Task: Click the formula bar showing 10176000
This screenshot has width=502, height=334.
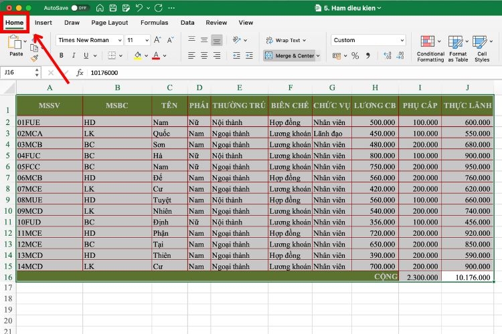Action: [295, 73]
